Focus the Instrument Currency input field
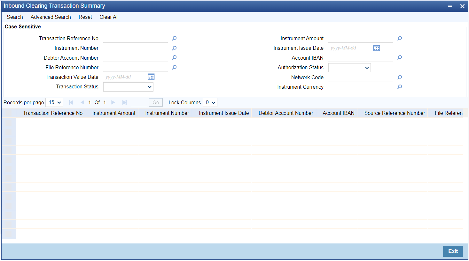 coord(361,87)
